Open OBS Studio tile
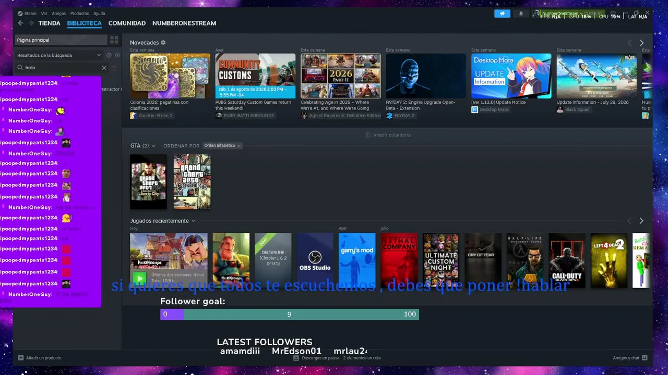Viewport: 668px width, 375px height. click(315, 260)
